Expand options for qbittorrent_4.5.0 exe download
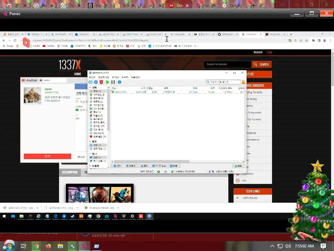The width and height of the screenshot is (334, 251). tap(37, 208)
